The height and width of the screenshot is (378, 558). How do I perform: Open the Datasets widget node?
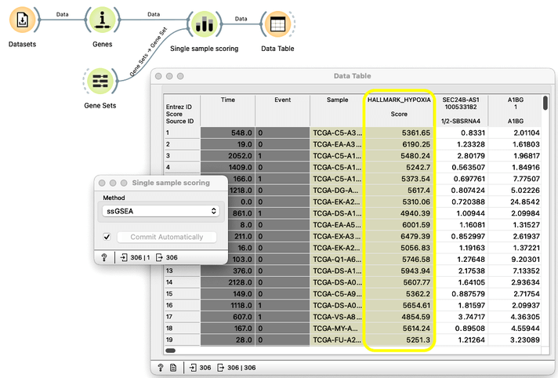pyautogui.click(x=22, y=20)
